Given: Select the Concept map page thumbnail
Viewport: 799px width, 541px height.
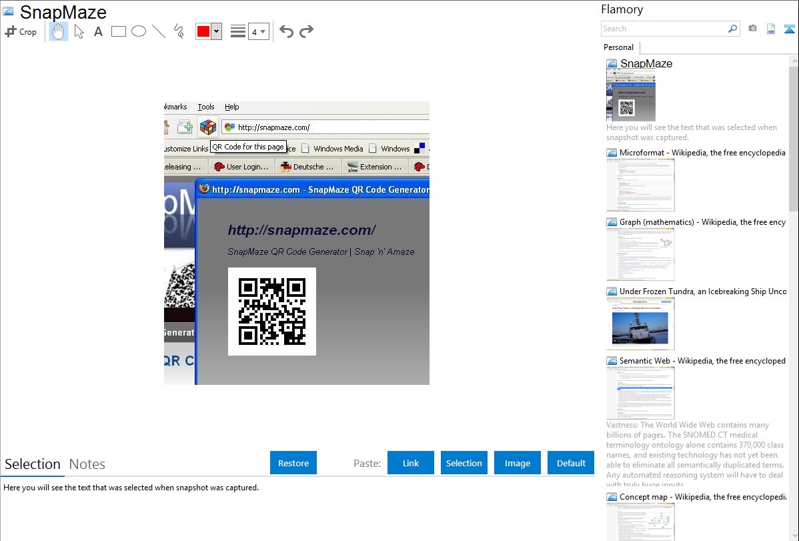Looking at the screenshot, I should click(640, 522).
